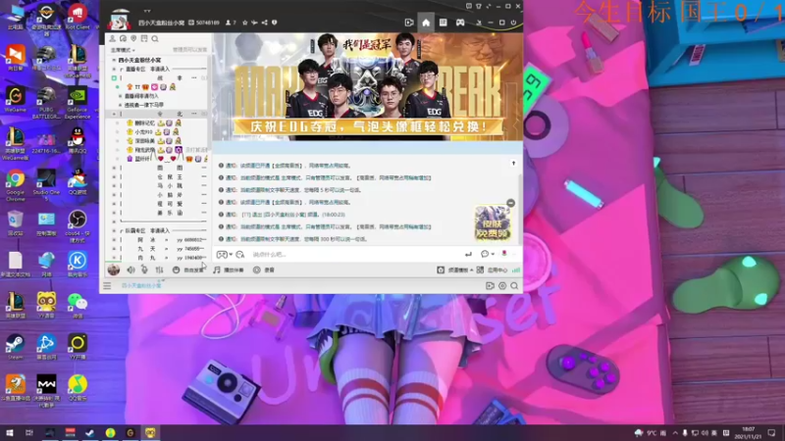This screenshot has height=441, width=785.
Task: Click the weather 9°C tray item
Action: [651, 433]
